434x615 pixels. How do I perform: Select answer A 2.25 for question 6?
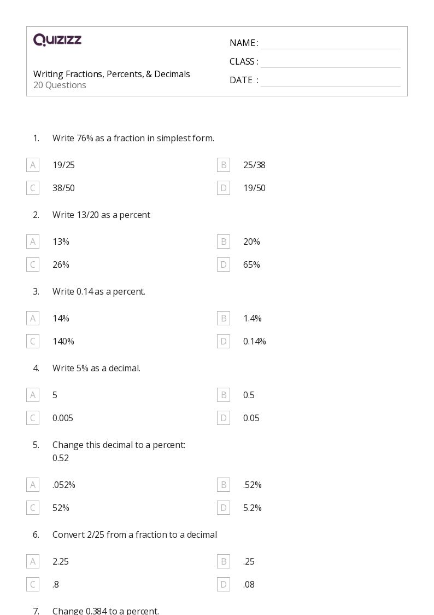[x=33, y=561]
